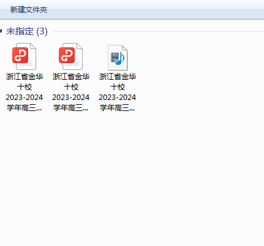Select first file by its 浙江省金华 name label

coord(25,77)
